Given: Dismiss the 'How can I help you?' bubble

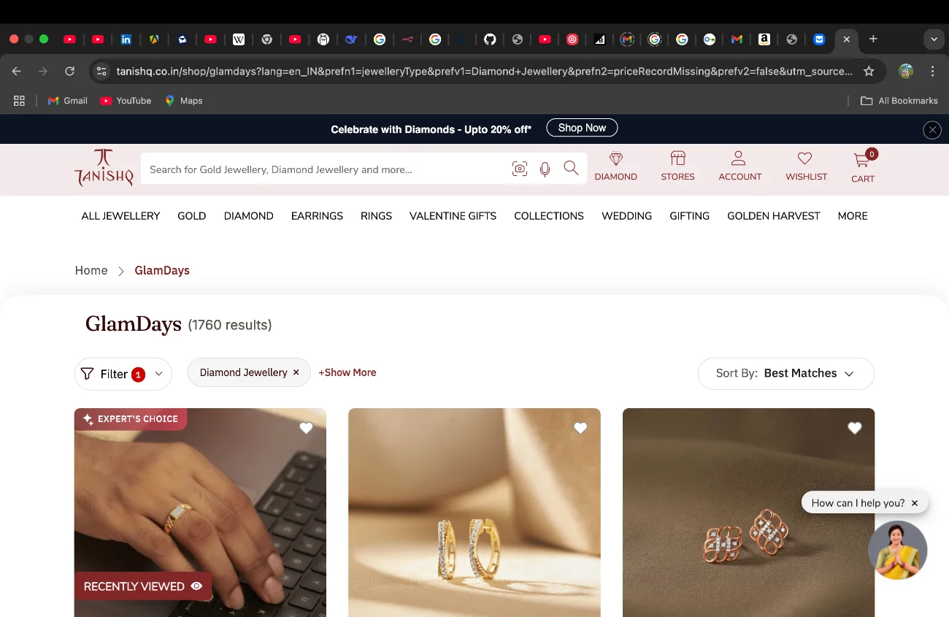Looking at the screenshot, I should click(915, 503).
